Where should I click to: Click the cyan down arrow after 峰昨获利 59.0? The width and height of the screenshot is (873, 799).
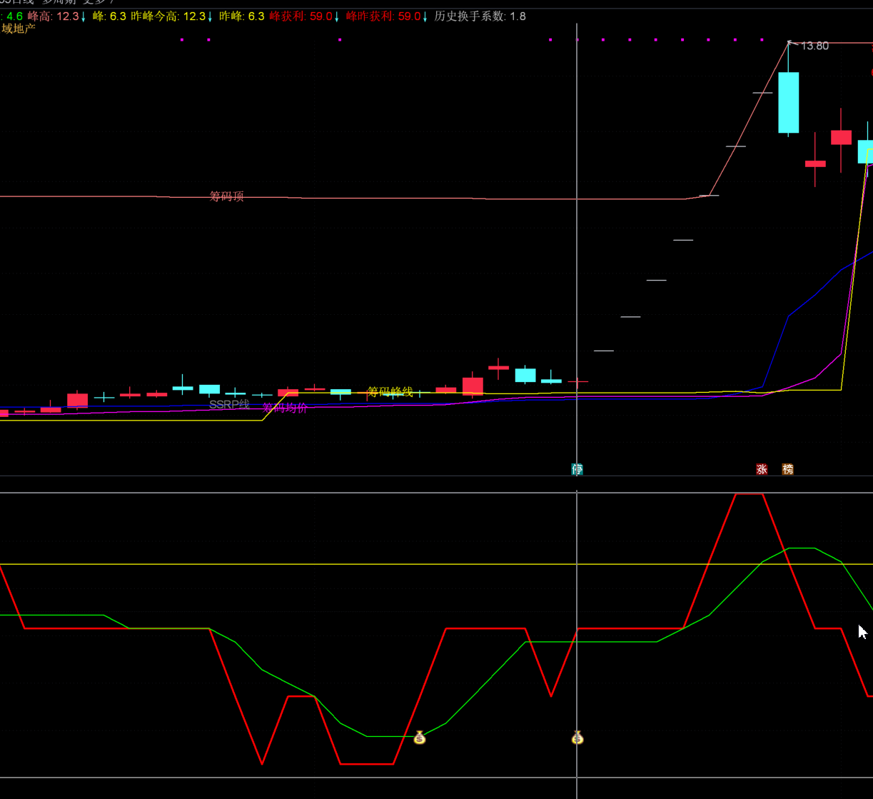point(425,16)
